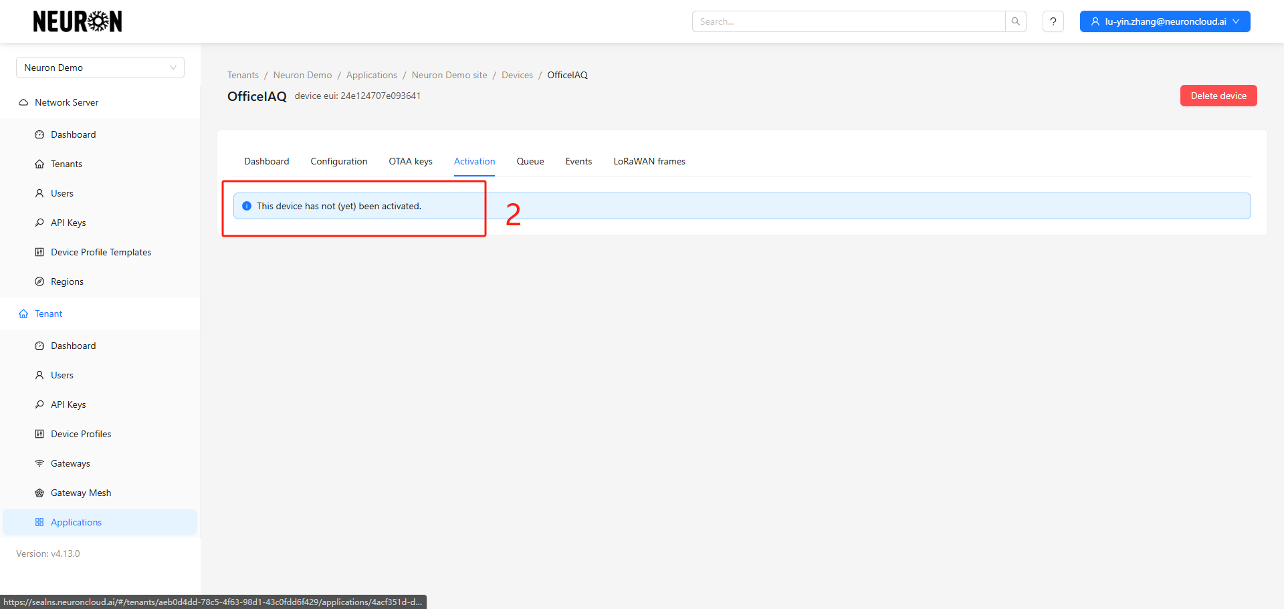This screenshot has width=1284, height=609.
Task: Click the Version v4.13.0 text
Action: point(48,554)
